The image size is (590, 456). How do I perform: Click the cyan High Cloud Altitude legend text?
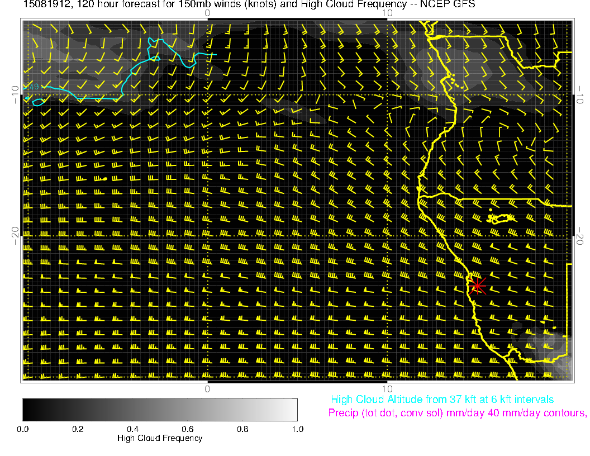(442, 400)
